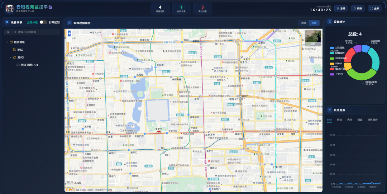Zoom out the map with minus button
Viewport: 387px width, 194px height.
tap(69, 39)
